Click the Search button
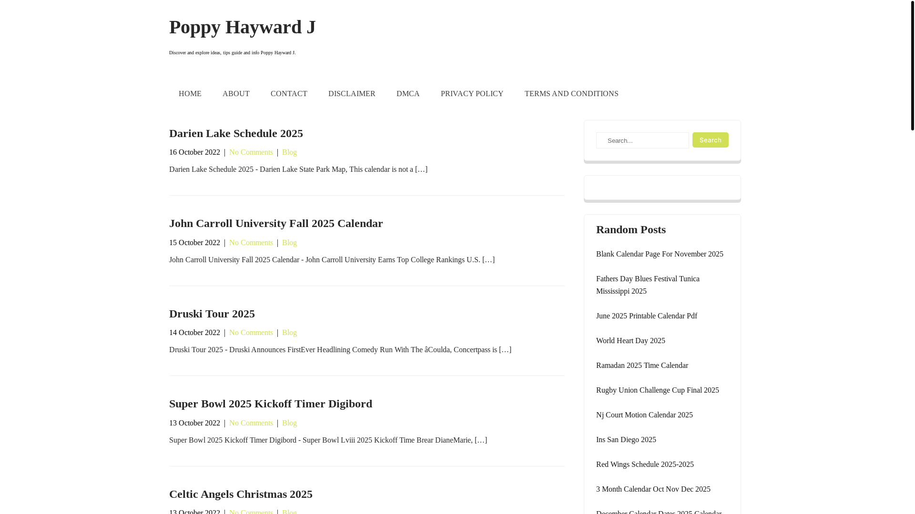Image resolution: width=915 pixels, height=514 pixels. (x=710, y=140)
